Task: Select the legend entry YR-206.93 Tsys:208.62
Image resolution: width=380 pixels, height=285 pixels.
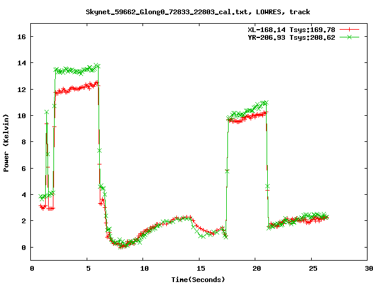Action: [x=292, y=37]
